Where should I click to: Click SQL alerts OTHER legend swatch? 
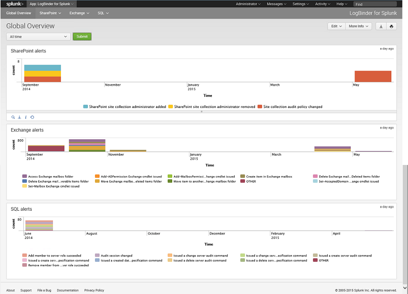(315, 260)
